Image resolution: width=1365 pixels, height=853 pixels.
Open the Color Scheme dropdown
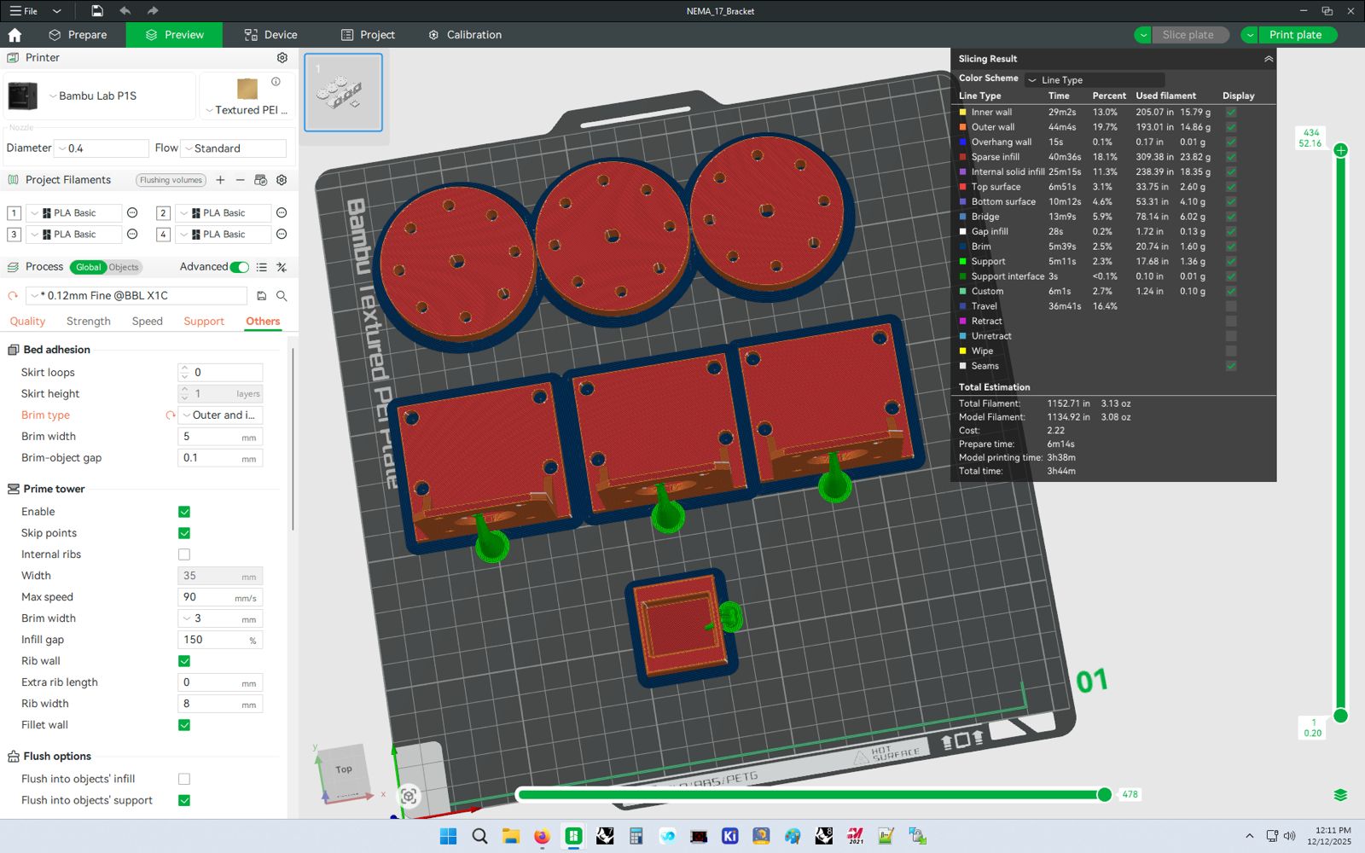(1094, 79)
